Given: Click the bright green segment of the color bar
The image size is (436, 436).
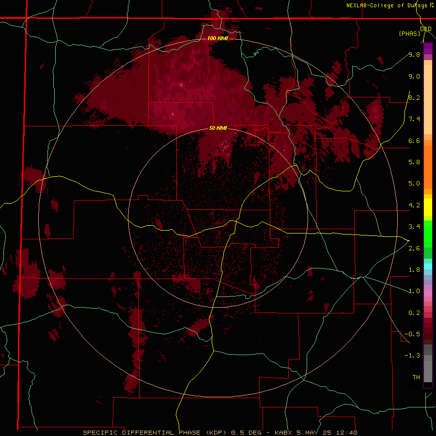Looking at the screenshot, I should tap(428, 234).
